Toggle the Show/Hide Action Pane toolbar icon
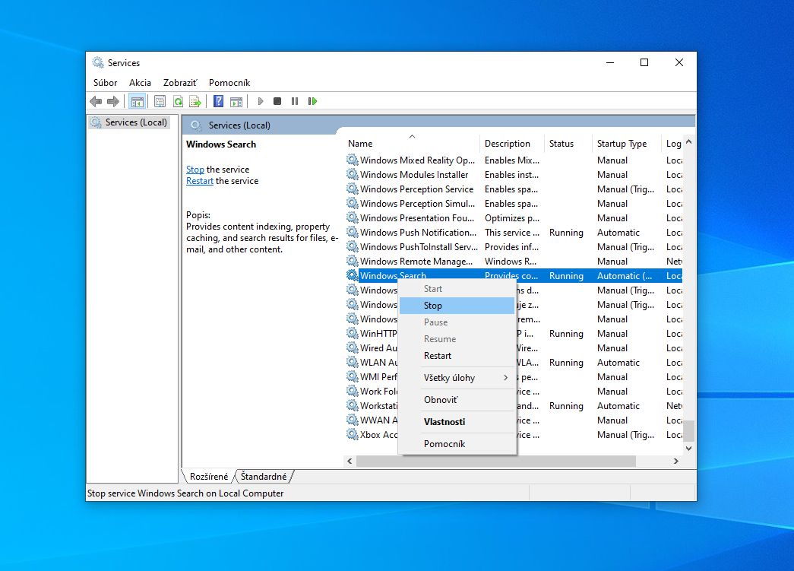The height and width of the screenshot is (571, 794). (x=236, y=101)
